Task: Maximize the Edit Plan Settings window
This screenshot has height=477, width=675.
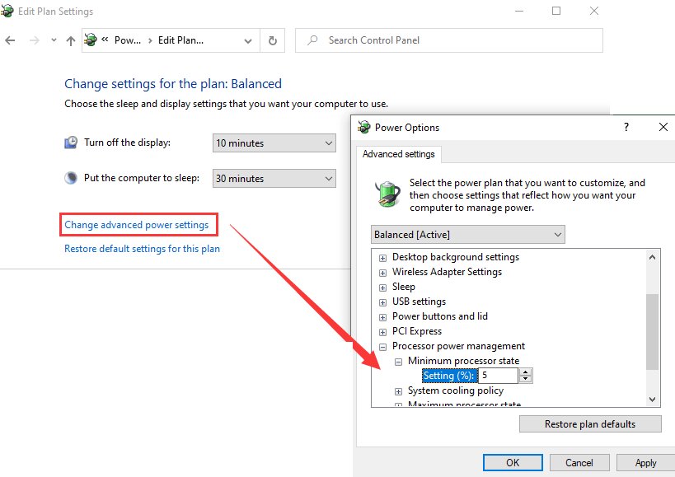Action: coord(556,11)
